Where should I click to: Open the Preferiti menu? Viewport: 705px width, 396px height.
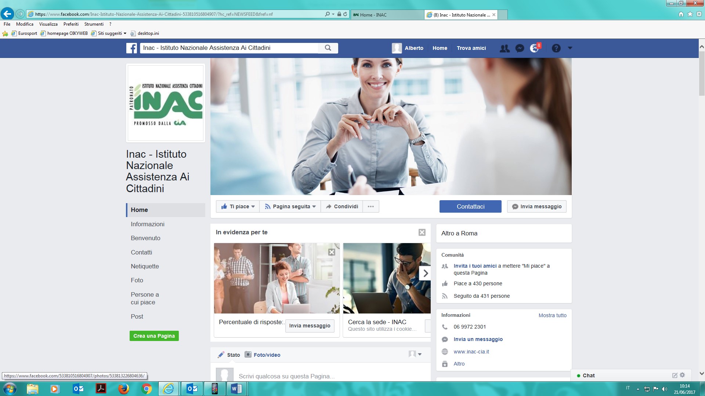(x=71, y=24)
